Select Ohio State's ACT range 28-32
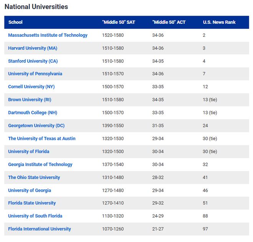Screen dimensions: 253x242 click(158, 178)
